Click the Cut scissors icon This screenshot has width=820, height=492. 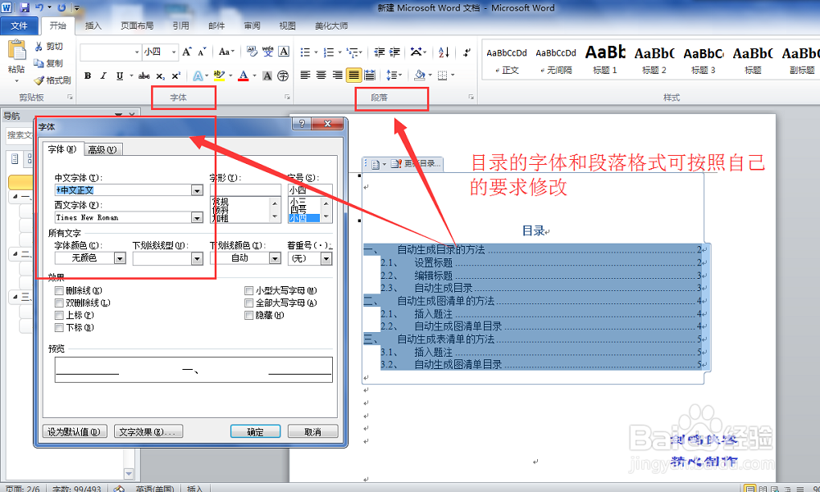[x=39, y=46]
